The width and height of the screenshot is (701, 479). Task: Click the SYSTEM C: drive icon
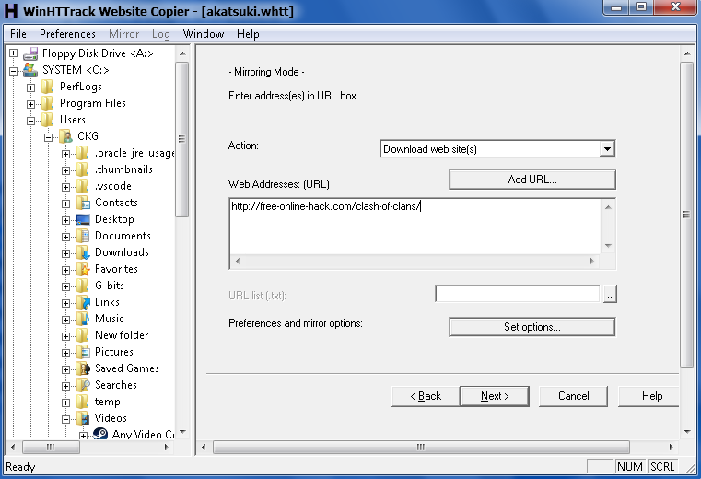[x=30, y=70]
